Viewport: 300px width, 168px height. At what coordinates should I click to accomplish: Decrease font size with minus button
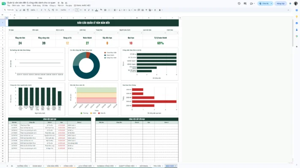click(73, 10)
